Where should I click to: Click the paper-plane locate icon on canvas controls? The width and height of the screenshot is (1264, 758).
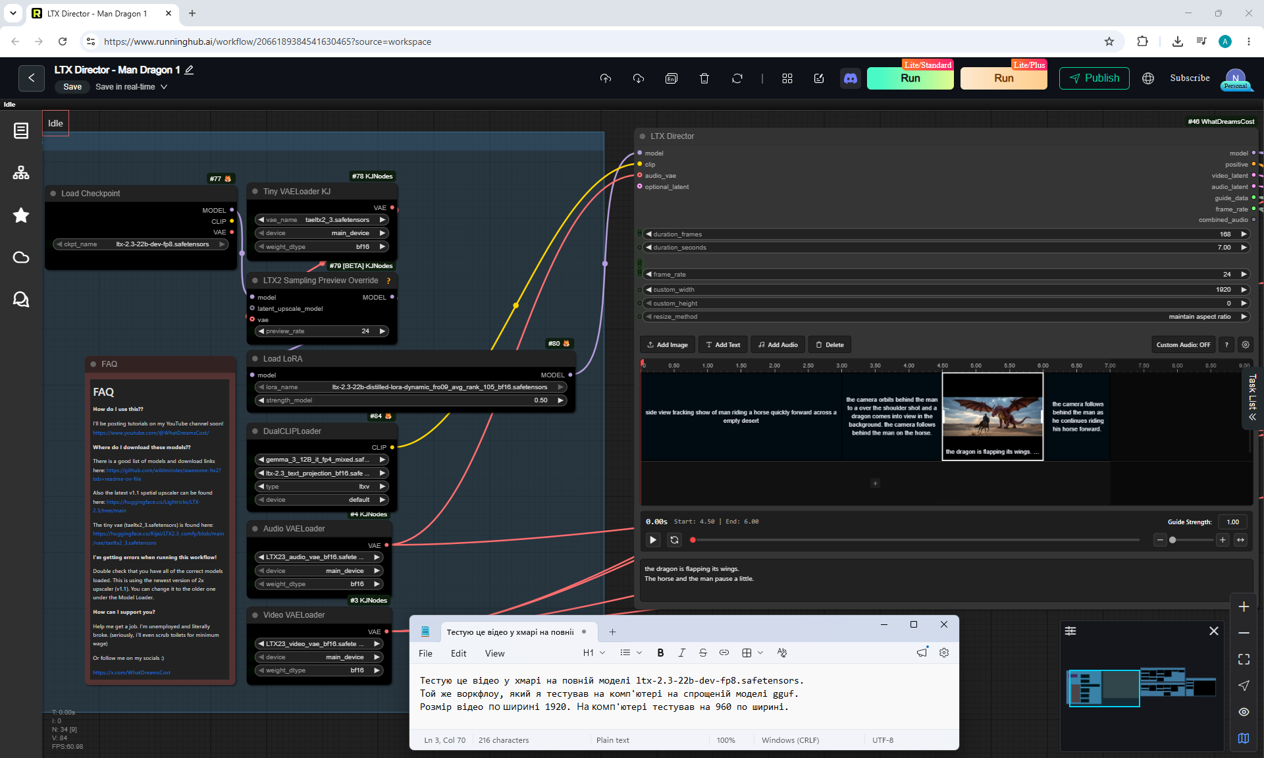1244,686
